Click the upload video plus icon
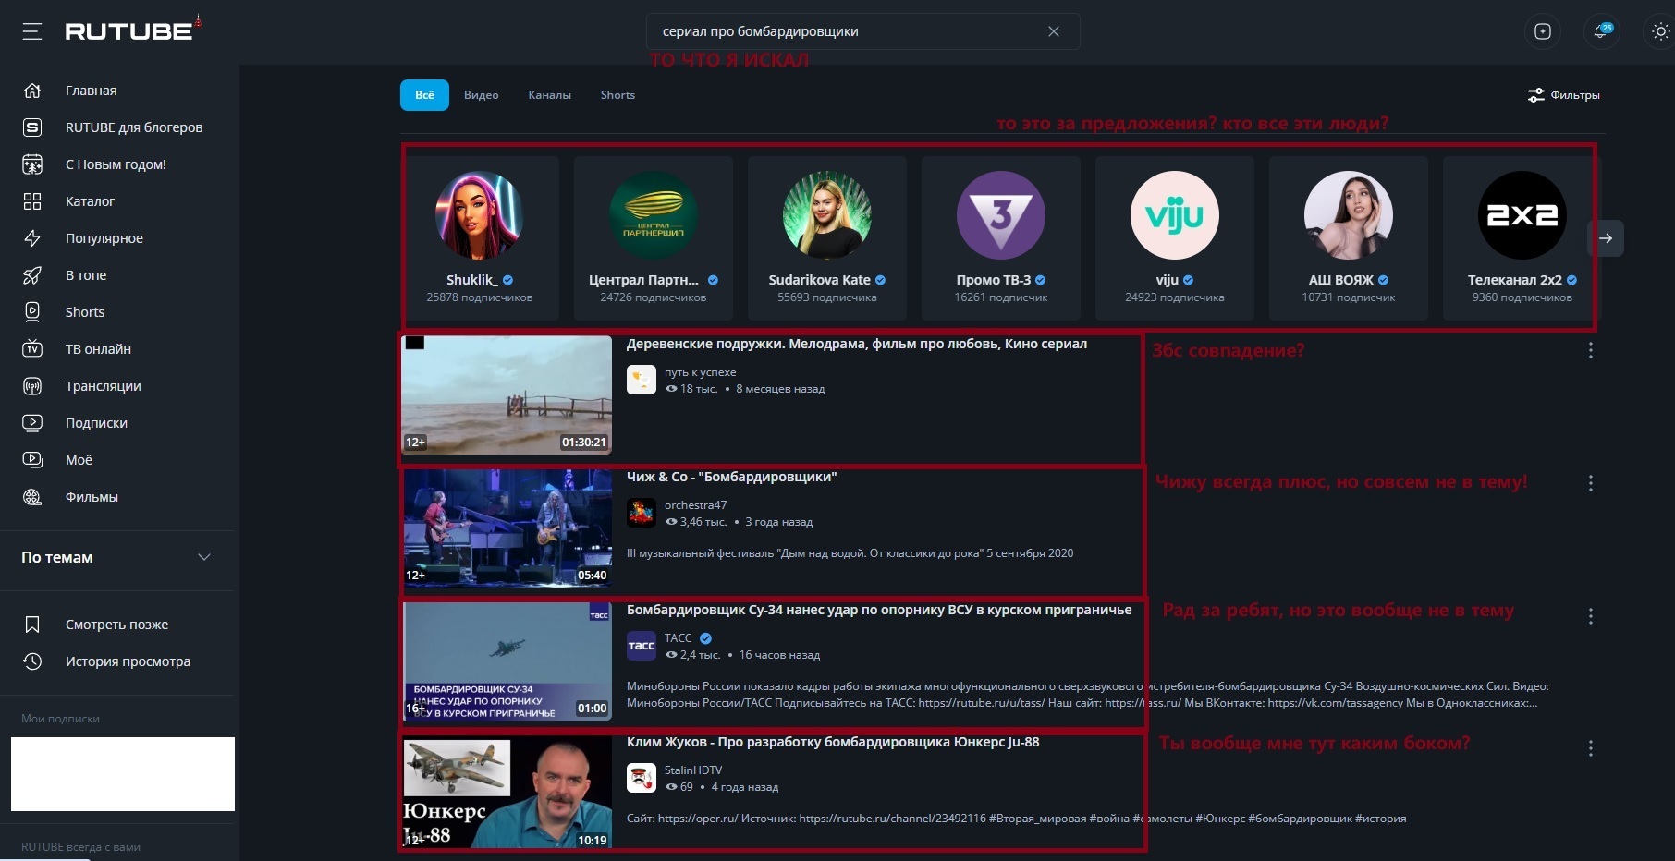The height and width of the screenshot is (861, 1675). click(x=1542, y=31)
